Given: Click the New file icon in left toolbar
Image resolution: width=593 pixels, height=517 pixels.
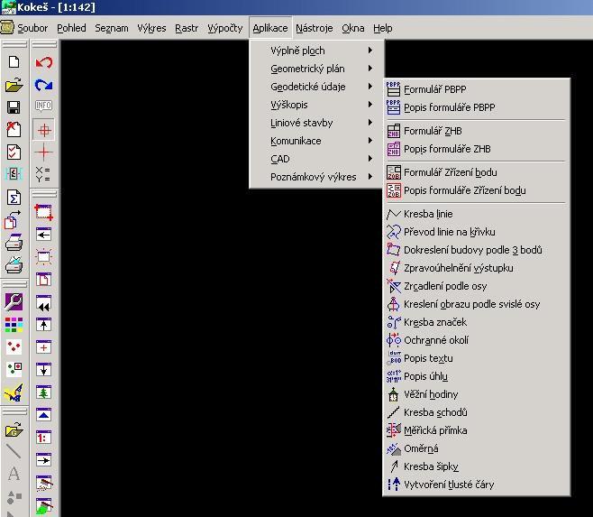Looking at the screenshot, I should tap(14, 61).
